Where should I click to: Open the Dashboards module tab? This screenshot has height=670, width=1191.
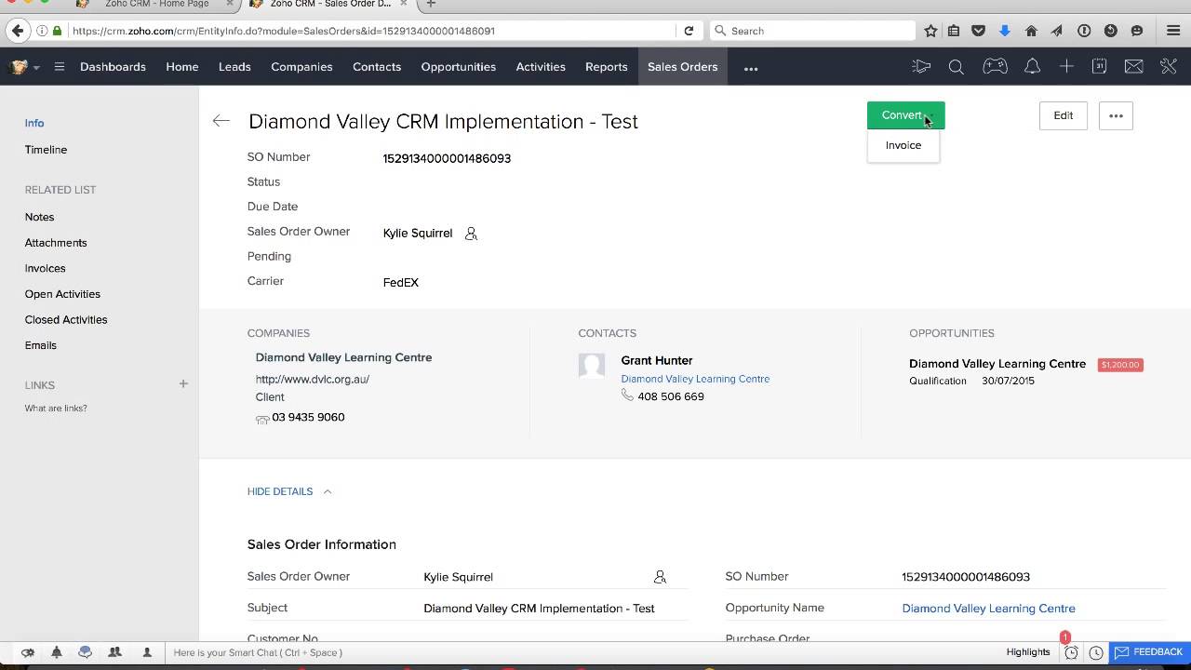pos(113,67)
